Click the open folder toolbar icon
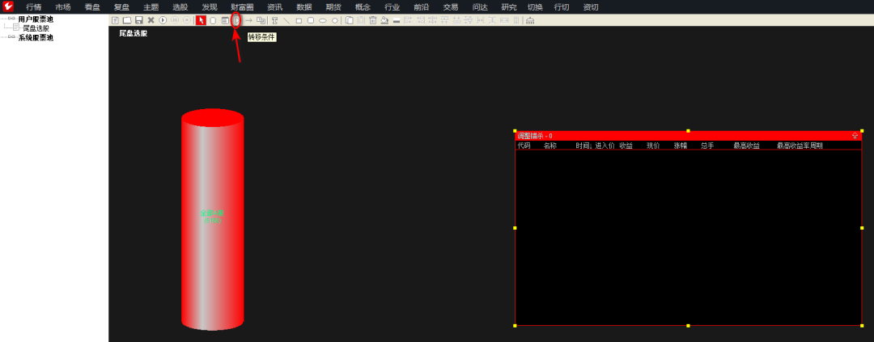Viewport: 874px width, 342px height. click(127, 20)
